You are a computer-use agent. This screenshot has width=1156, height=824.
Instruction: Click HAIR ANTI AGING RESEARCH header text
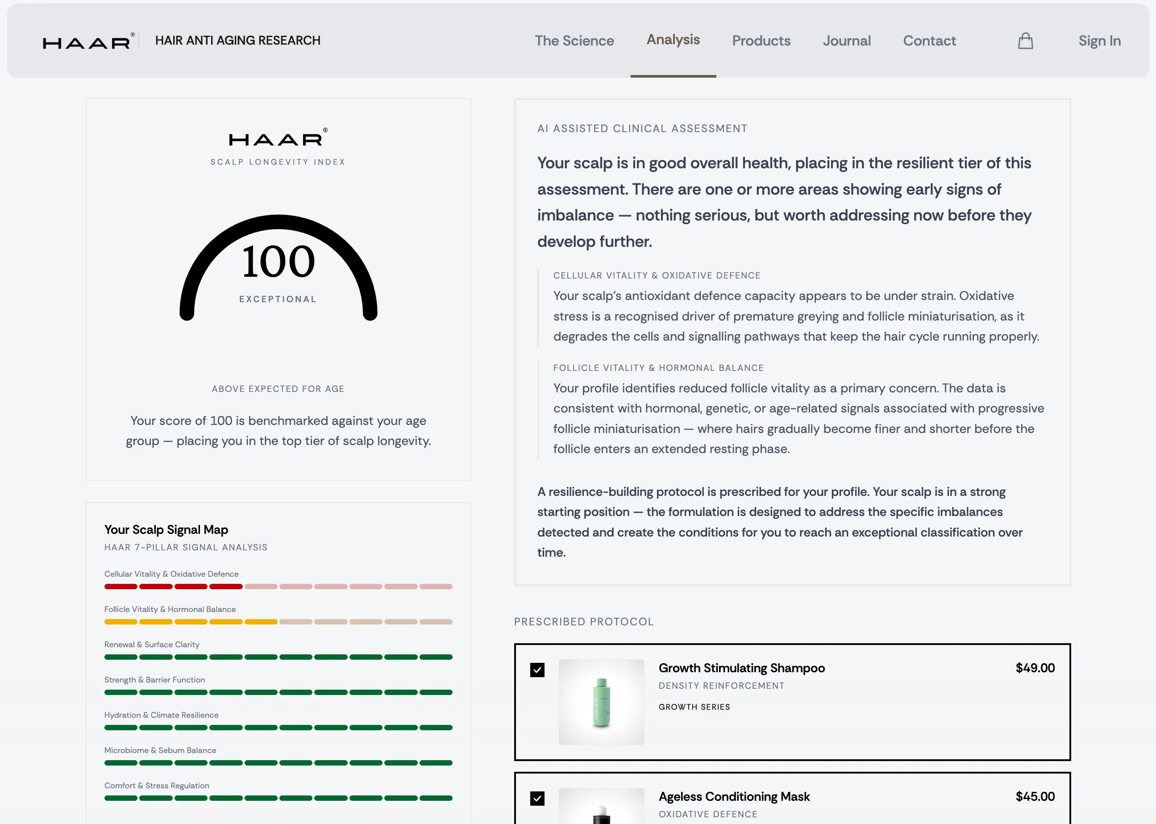[x=238, y=41]
